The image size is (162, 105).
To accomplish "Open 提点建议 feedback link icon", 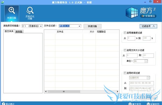I will (x=4, y=104).
